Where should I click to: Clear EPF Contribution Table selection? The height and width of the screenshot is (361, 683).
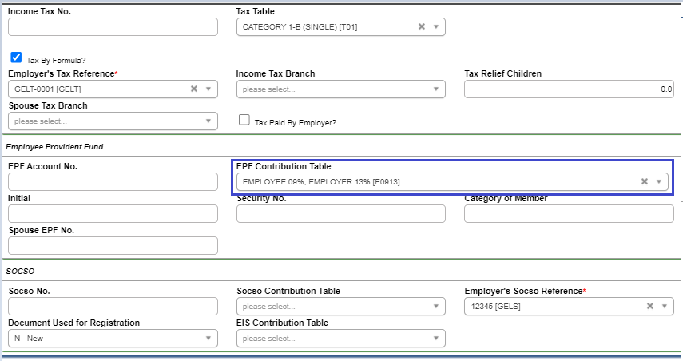tap(645, 181)
